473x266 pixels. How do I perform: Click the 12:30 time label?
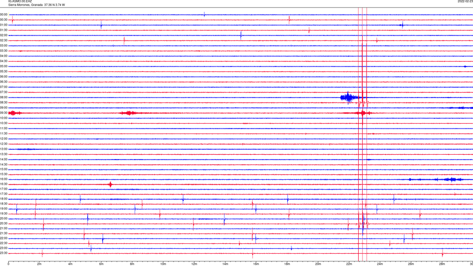pyautogui.click(x=3, y=144)
